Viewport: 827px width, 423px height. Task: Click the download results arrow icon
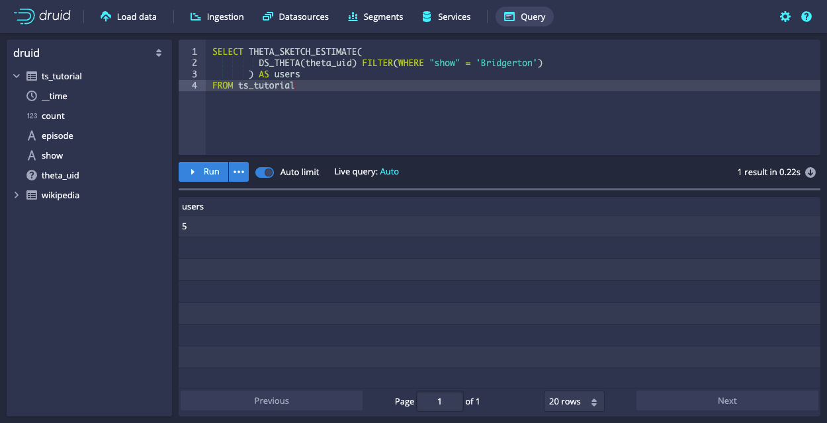[810, 172]
